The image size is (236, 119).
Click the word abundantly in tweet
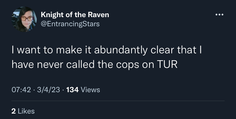121,51
